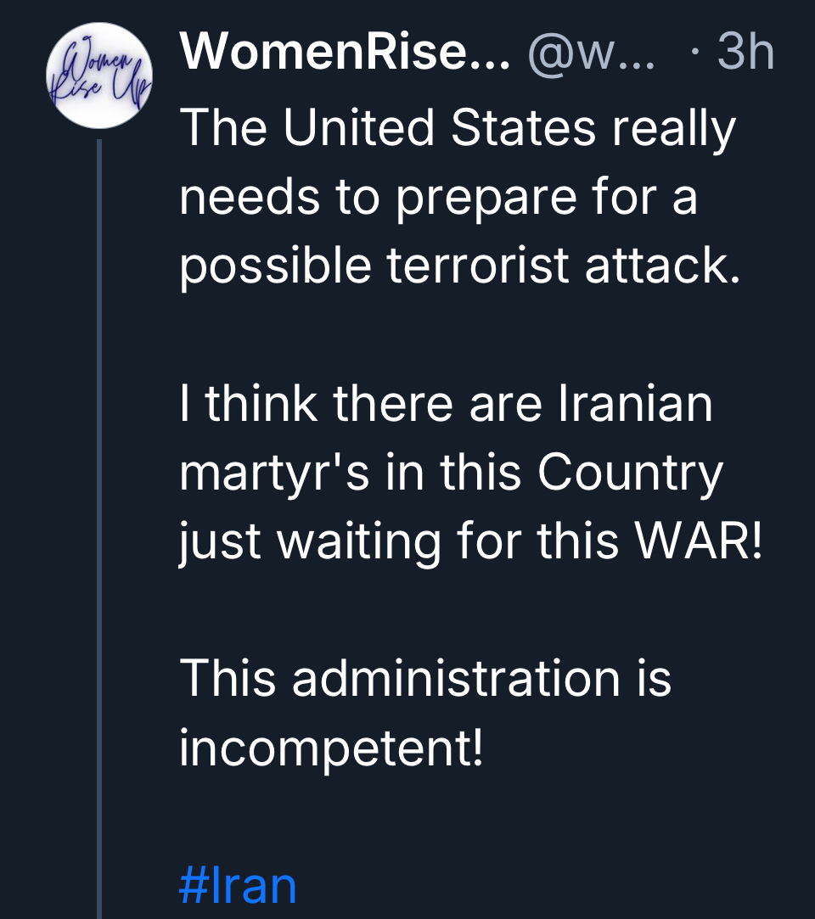Select the line "just waiting for this WAR!"
The width and height of the screenshot is (815, 919).
[x=471, y=541]
